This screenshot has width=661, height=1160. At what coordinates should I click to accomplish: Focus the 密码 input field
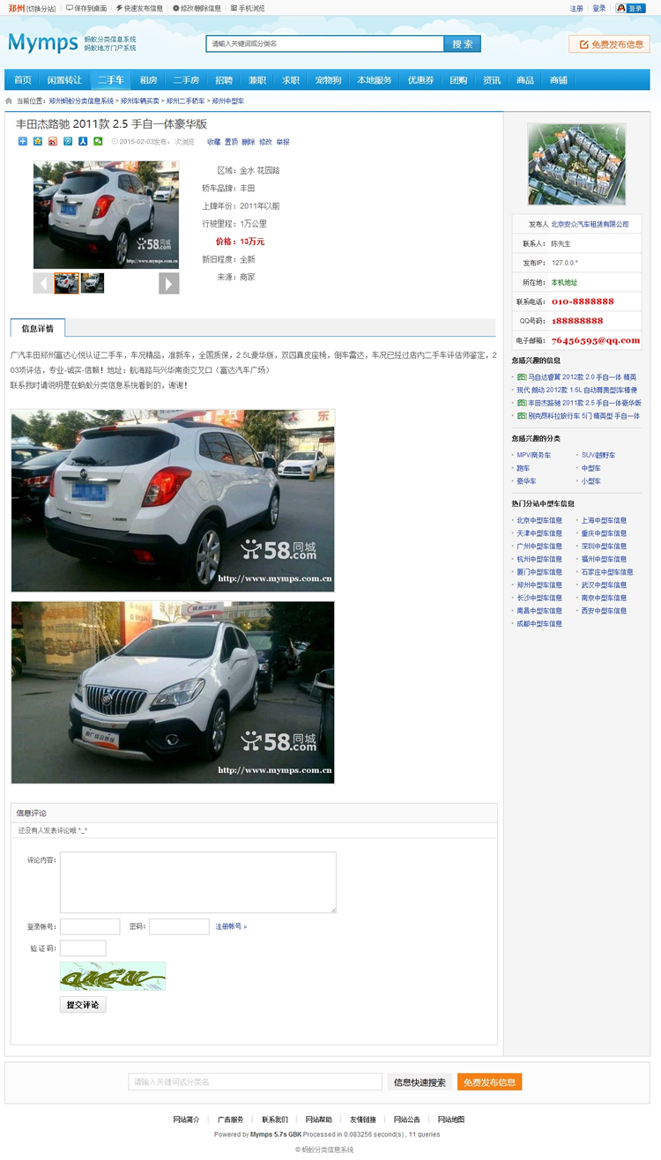click(x=179, y=926)
